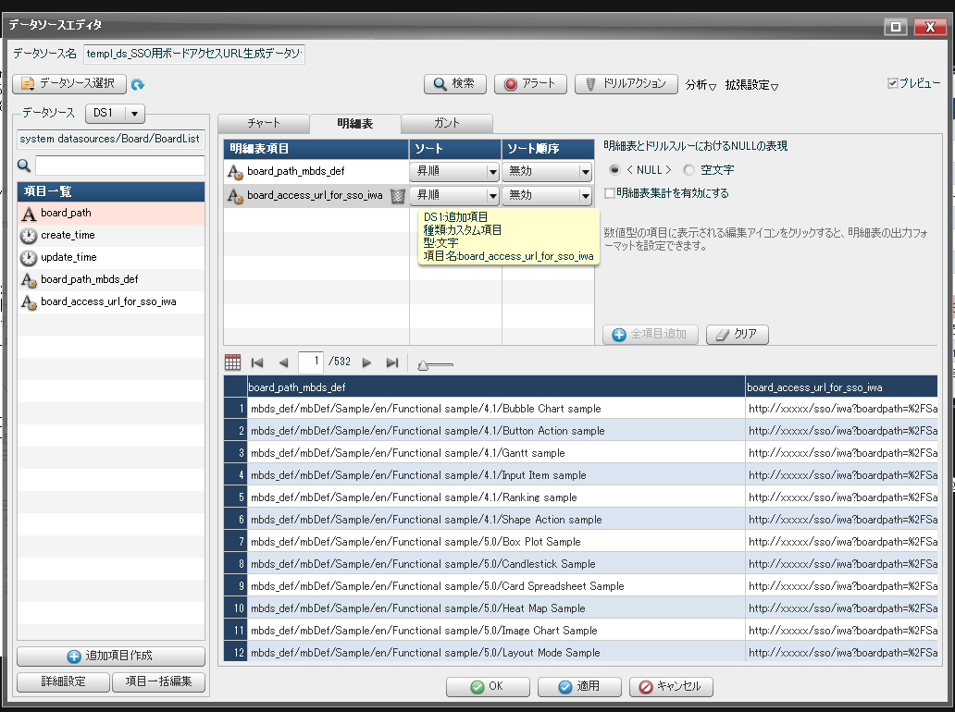Click the icon of board_access_url_for_sso_iwa in the detail table
The height and width of the screenshot is (712, 955).
pyautogui.click(x=235, y=196)
